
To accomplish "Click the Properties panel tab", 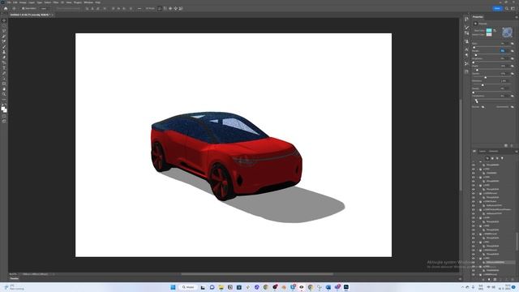I will pyautogui.click(x=478, y=17).
